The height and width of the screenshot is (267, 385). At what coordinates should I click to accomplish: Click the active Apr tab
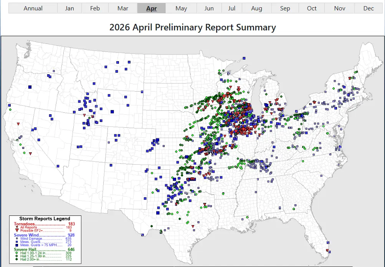click(x=152, y=8)
